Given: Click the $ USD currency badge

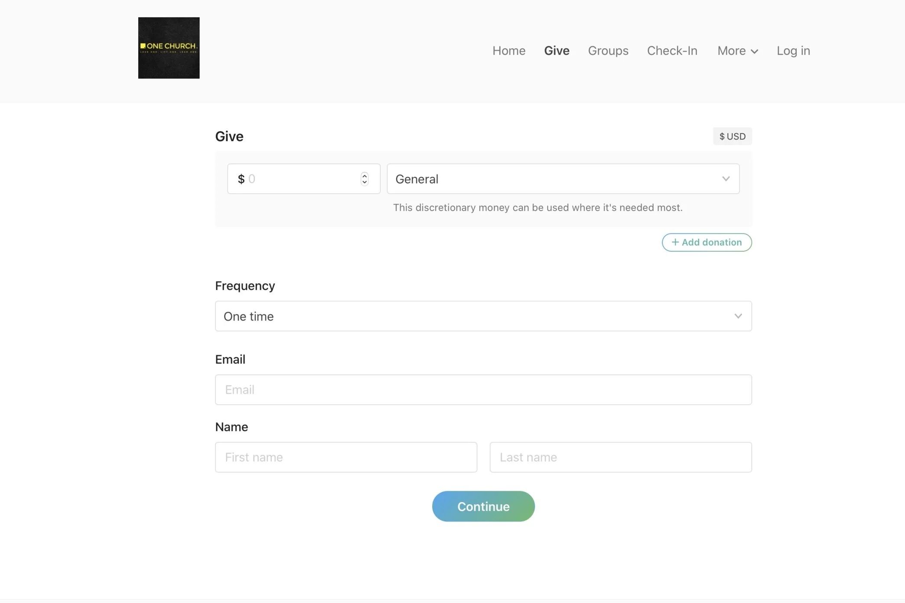Looking at the screenshot, I should [732, 136].
